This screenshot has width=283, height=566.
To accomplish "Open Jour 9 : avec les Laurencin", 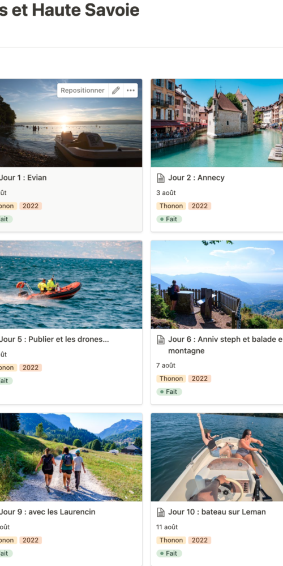I will tap(48, 512).
